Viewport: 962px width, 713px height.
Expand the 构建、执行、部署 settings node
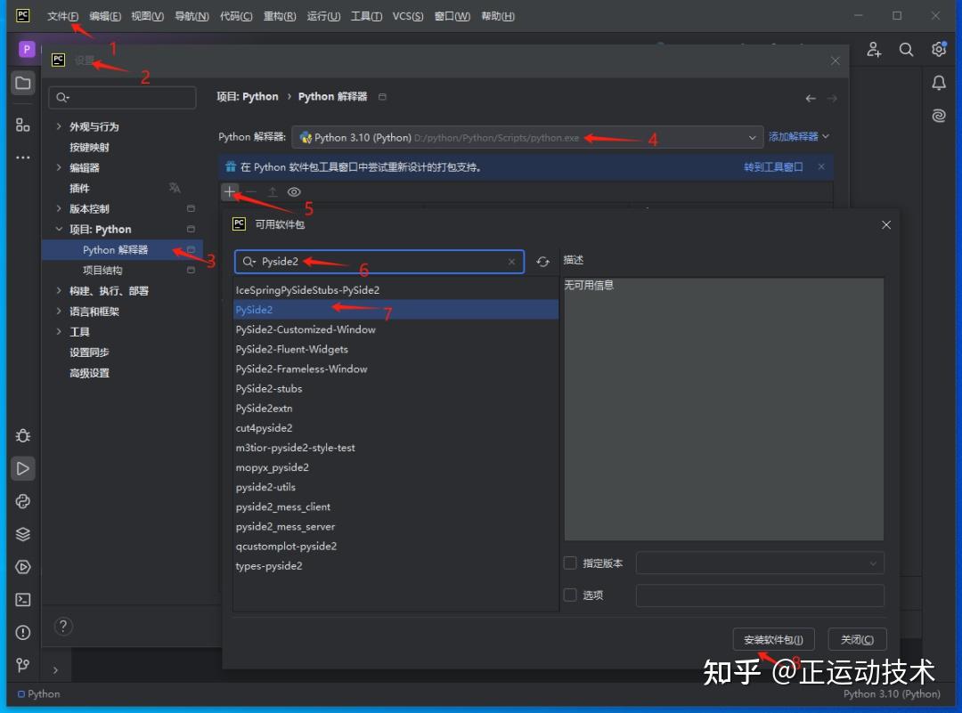point(59,291)
